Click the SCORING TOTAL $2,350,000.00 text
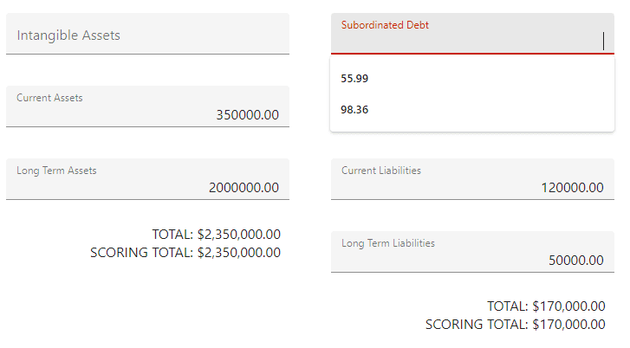 coord(185,253)
